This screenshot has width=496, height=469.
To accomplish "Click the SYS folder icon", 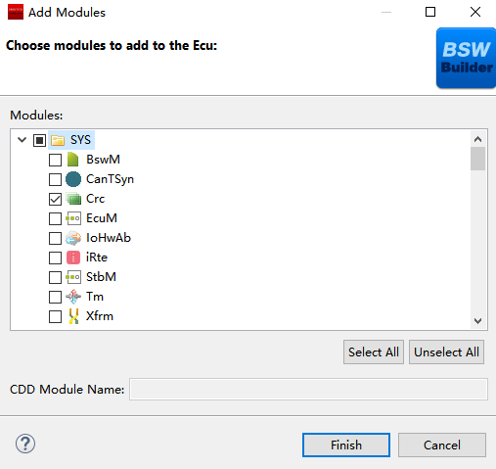I will [x=58, y=140].
